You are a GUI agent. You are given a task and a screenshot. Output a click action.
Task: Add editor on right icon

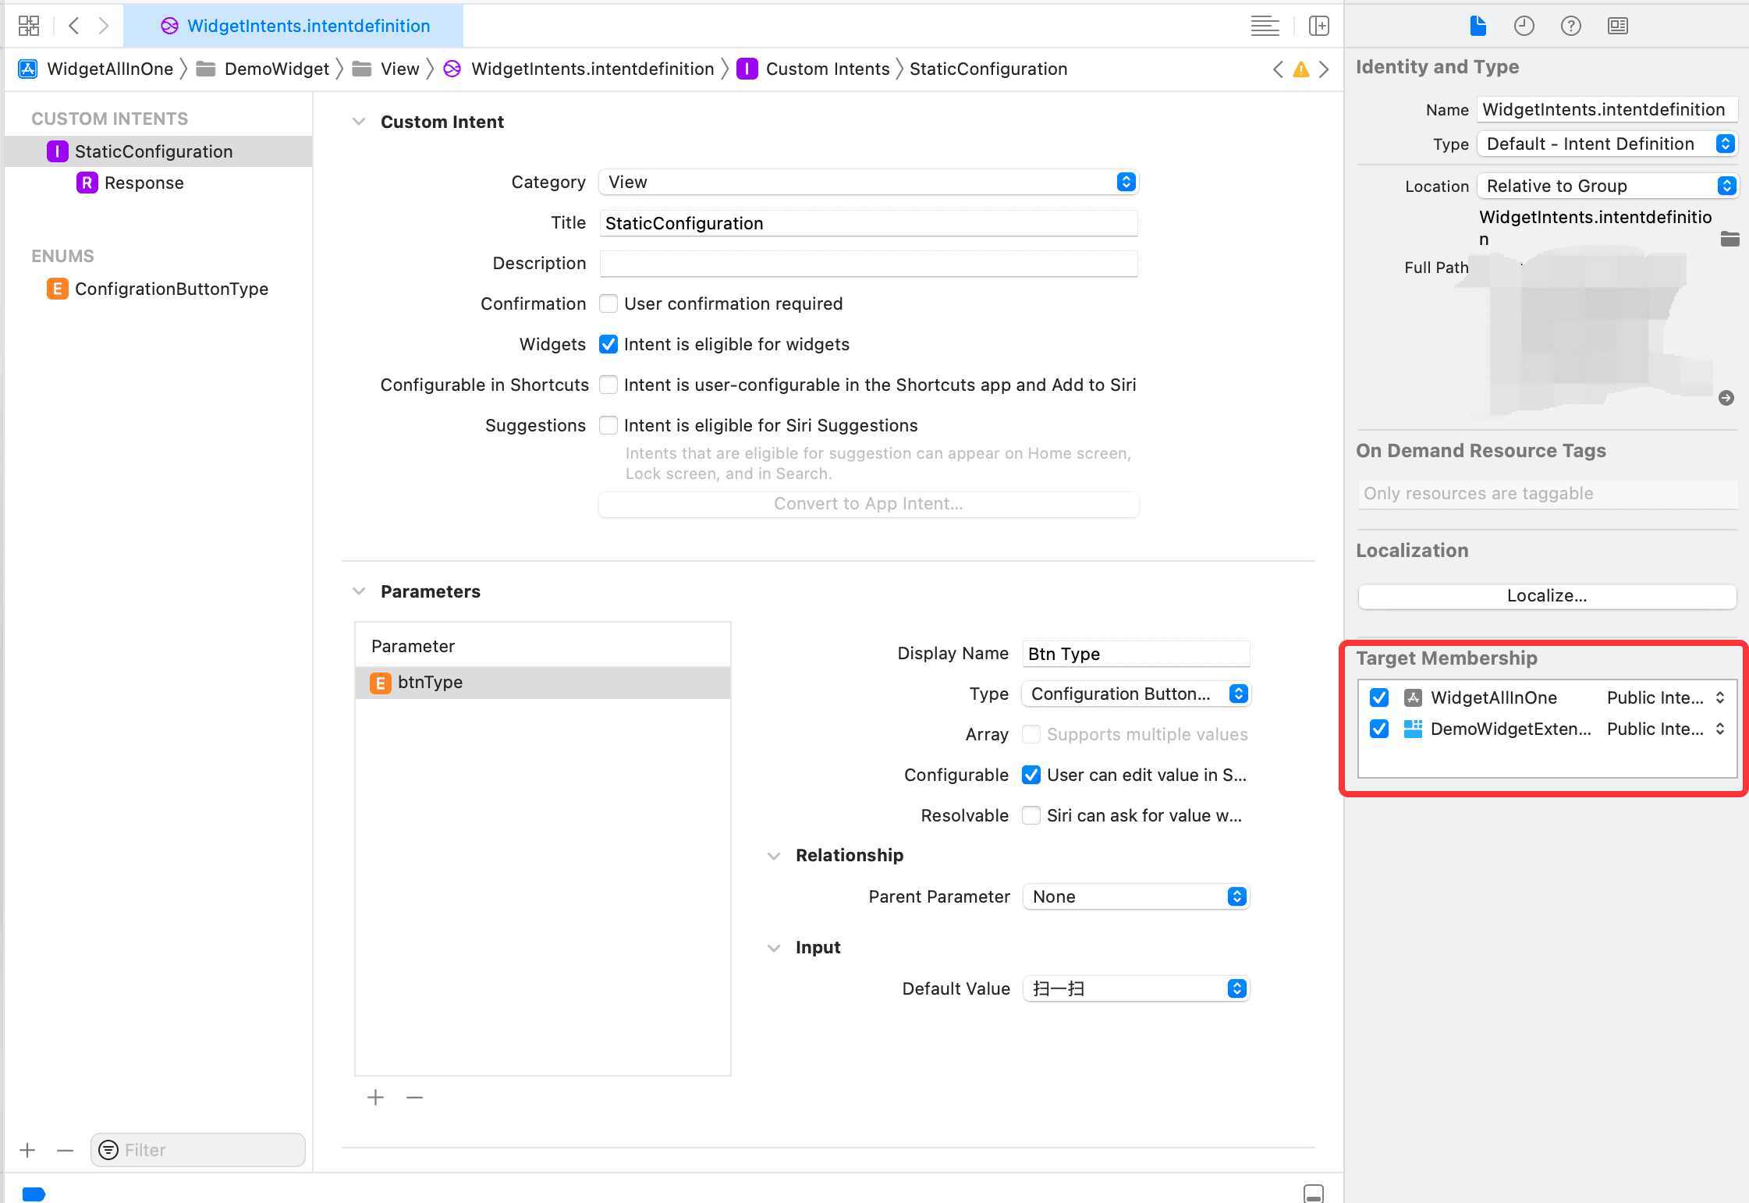(1318, 26)
